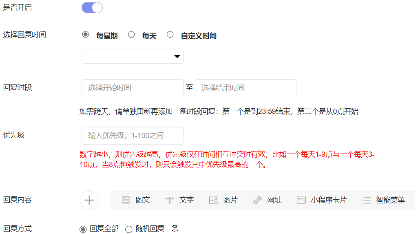Select the 图文 content type label
The image size is (416, 234).
(x=143, y=200)
